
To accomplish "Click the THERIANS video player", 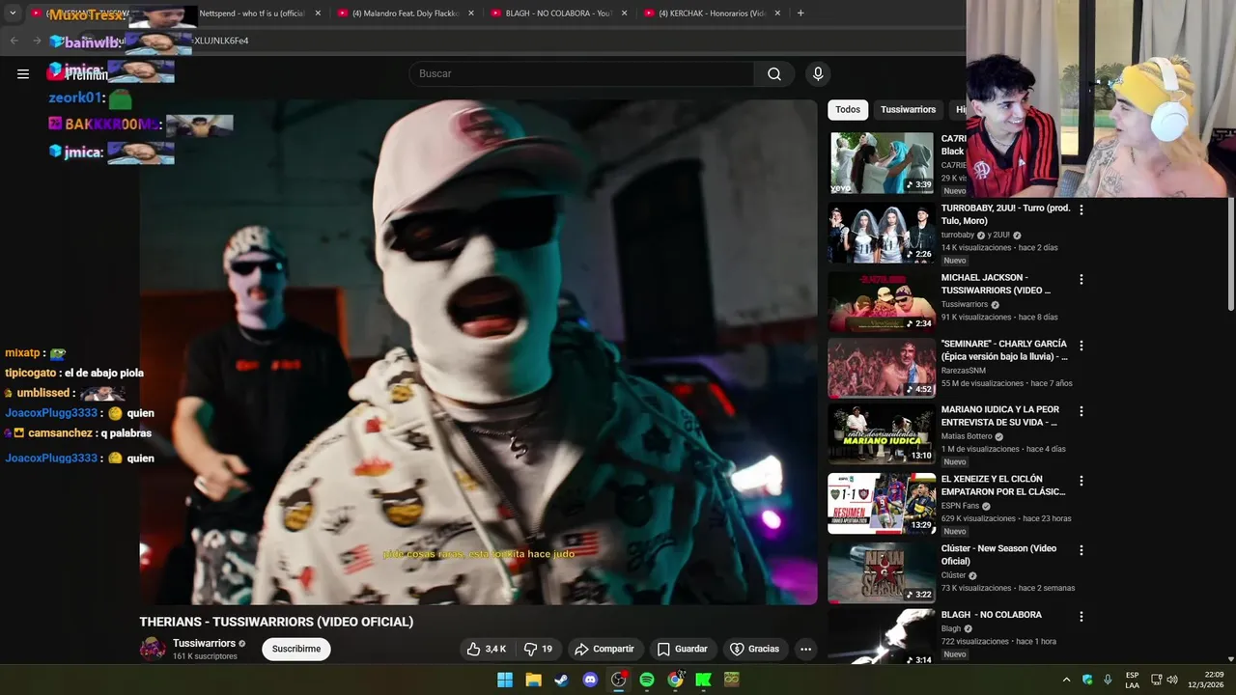I will pos(479,352).
